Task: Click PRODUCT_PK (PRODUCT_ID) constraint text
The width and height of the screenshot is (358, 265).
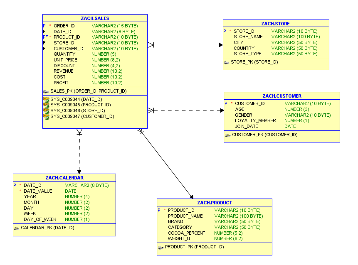Action: click(195, 247)
